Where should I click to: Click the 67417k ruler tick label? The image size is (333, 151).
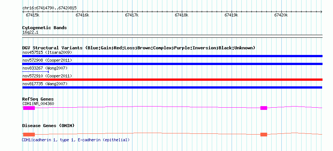tap(132, 15)
